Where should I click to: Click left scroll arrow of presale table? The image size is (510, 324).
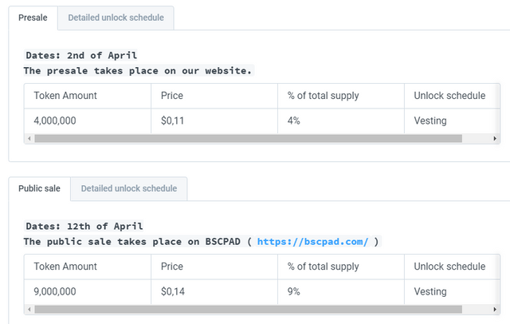pyautogui.click(x=29, y=138)
